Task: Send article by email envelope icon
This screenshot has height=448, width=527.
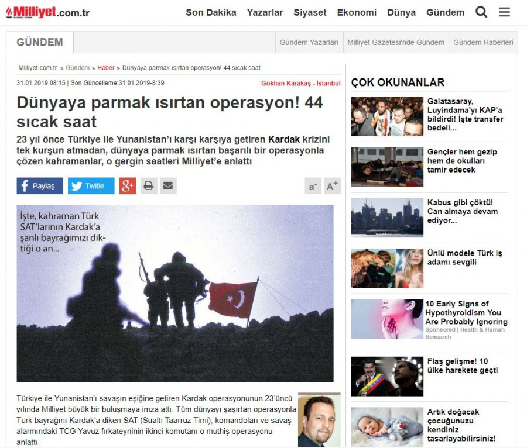Action: 168,186
